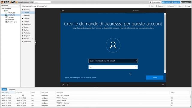192x108 pixels.
Task: Click the 'VM 101 - Pause' task row
Action: 95,100
